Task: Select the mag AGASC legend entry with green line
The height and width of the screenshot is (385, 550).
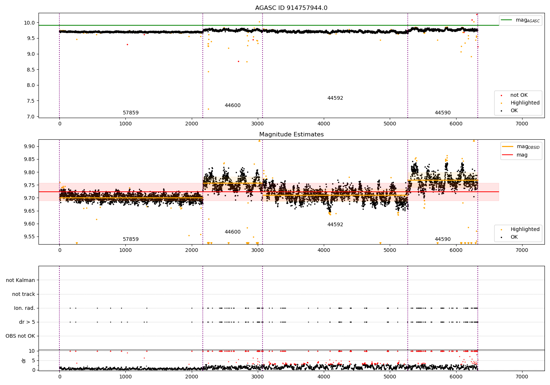Action: (520, 20)
